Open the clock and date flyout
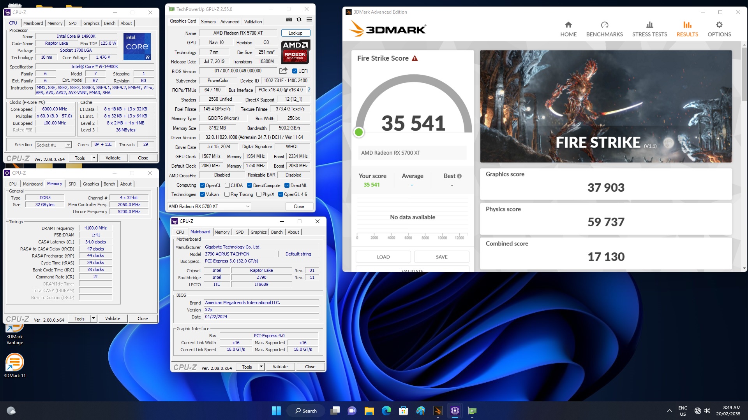Viewport: 748px width, 420px height. (x=728, y=411)
